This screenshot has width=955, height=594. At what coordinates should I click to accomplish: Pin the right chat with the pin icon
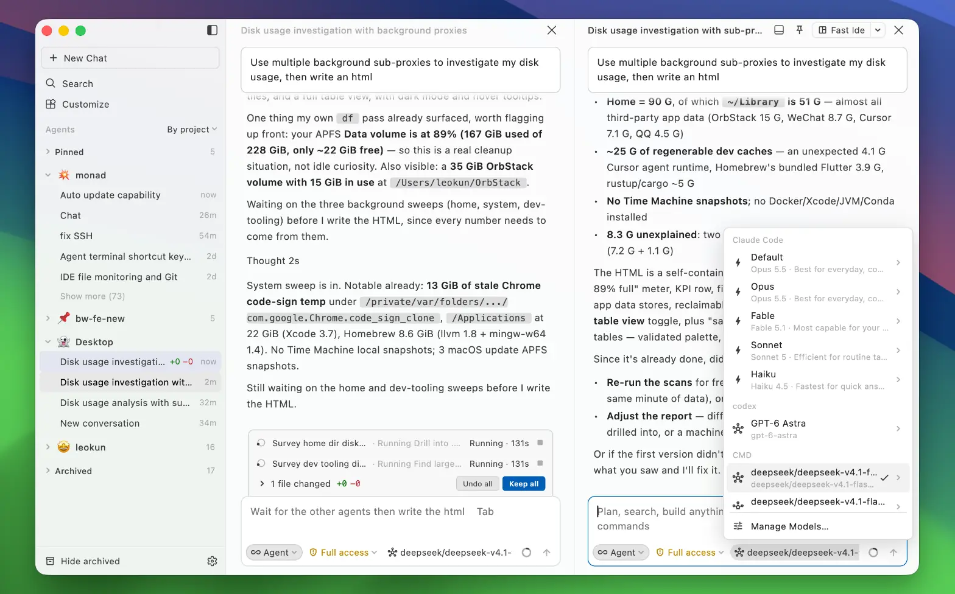[x=799, y=30]
